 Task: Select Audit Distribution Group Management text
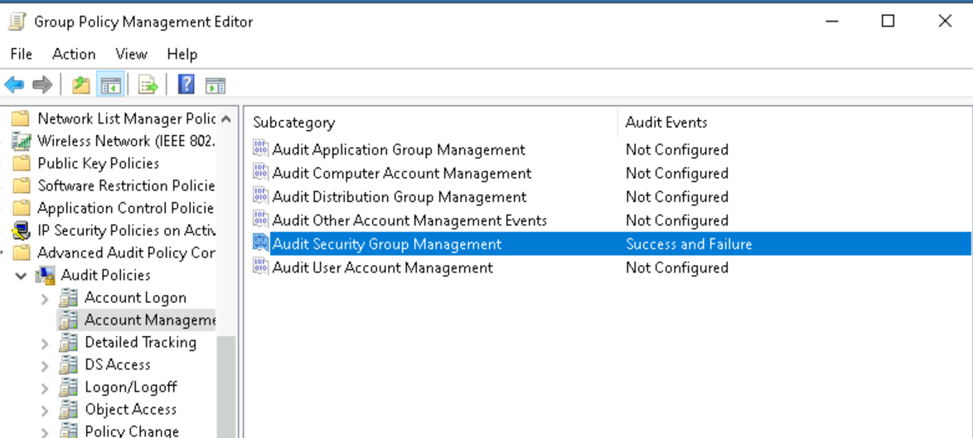[x=399, y=196]
